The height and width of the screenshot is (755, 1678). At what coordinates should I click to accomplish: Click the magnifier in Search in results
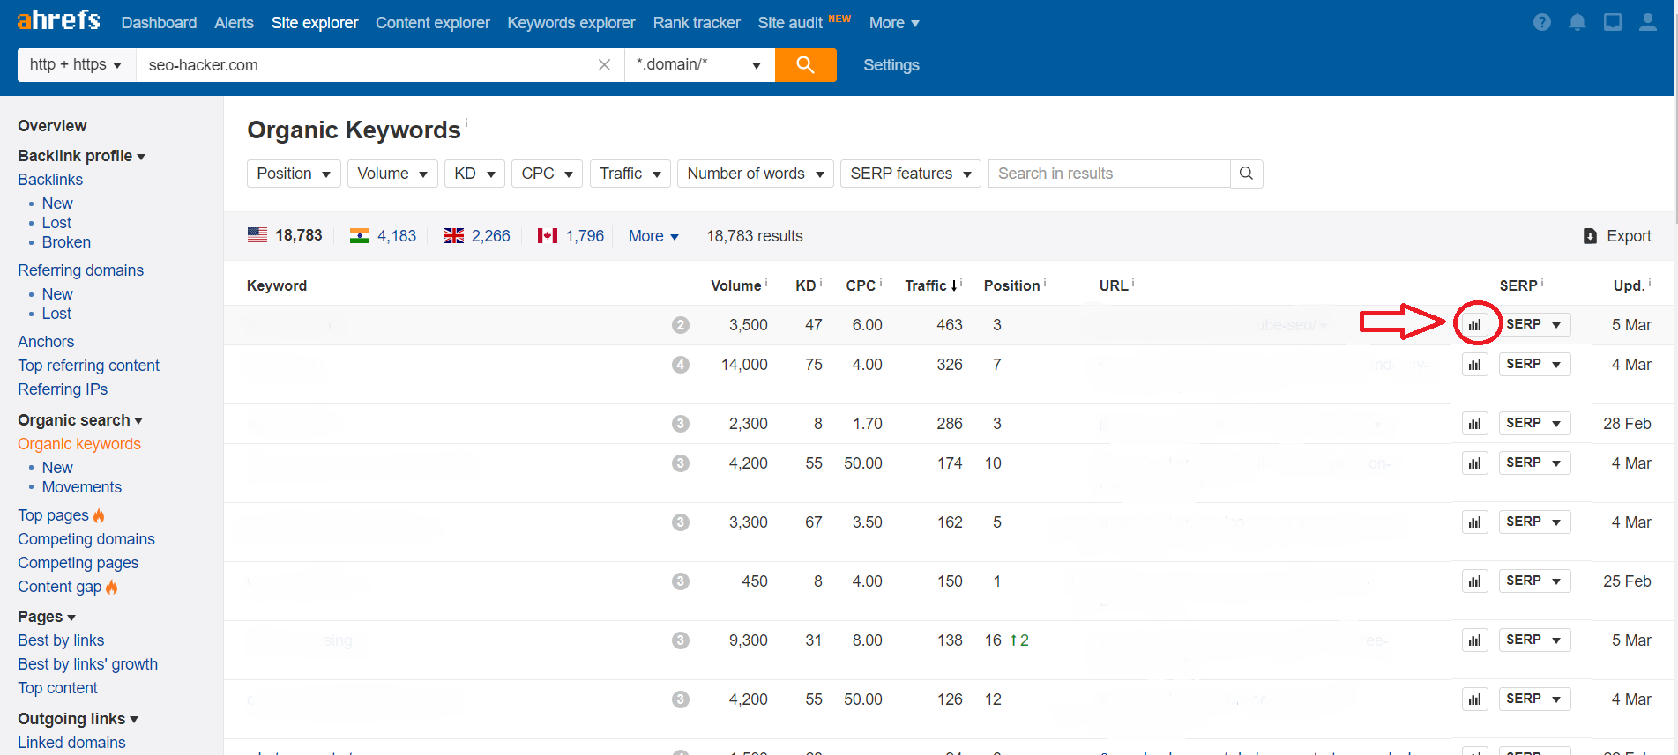pyautogui.click(x=1246, y=174)
